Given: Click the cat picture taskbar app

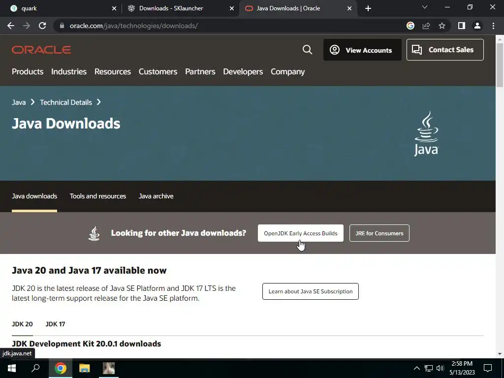Looking at the screenshot, I should pos(109,368).
